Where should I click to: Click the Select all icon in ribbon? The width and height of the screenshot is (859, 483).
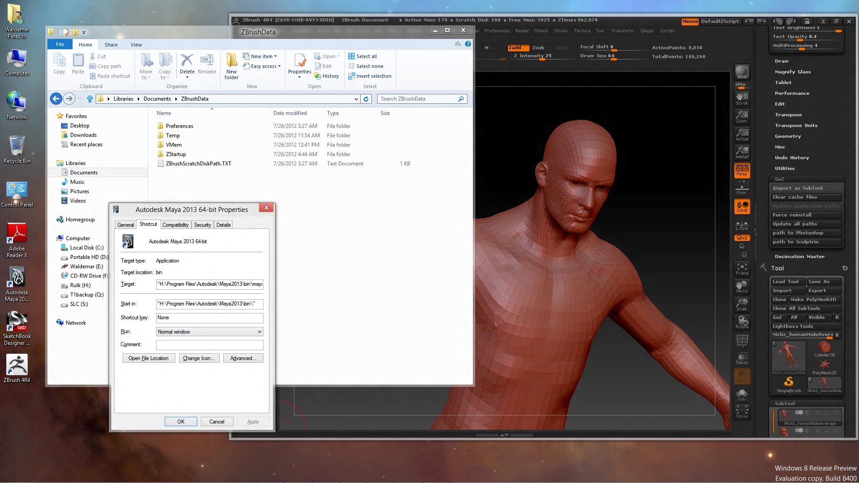pyautogui.click(x=362, y=56)
